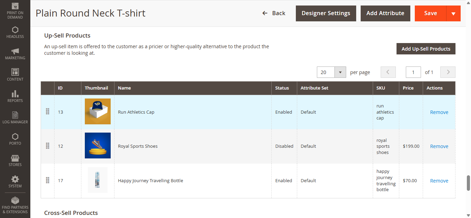Viewport: 471px width, 218px height.
Task: Grab the drag handle for Run Athletics Cap row
Action: point(48,112)
